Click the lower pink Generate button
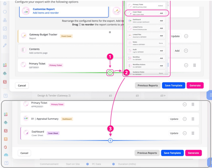The width and height of the screenshot is (212, 168). [x=193, y=153]
